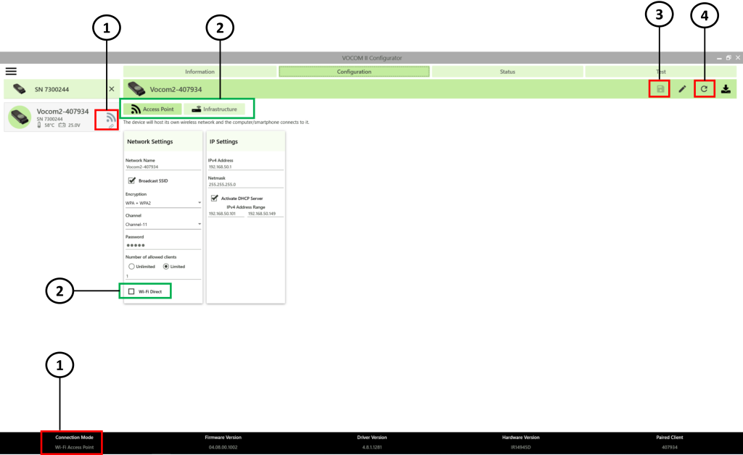Toggle the Broadcast SSID checkbox
The width and height of the screenshot is (743, 455).
point(132,180)
